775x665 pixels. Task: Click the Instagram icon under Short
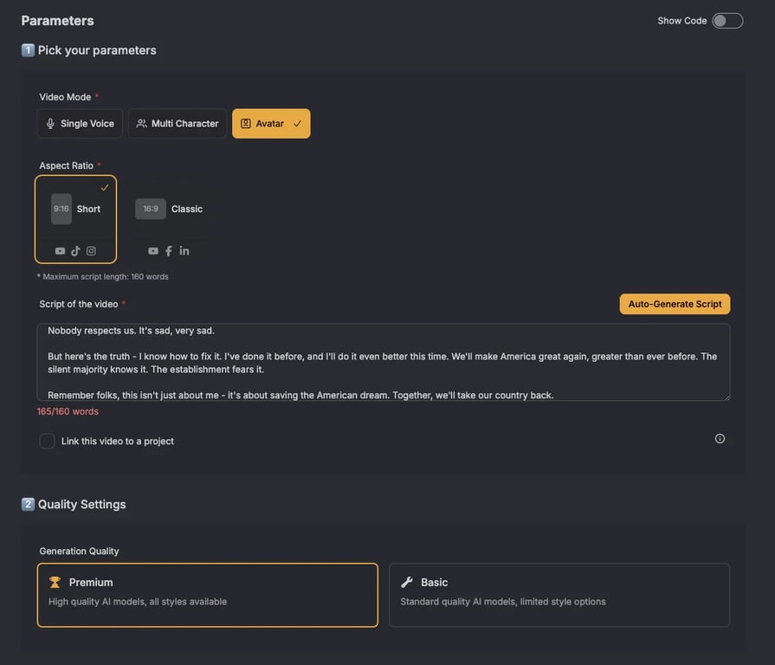tap(91, 251)
